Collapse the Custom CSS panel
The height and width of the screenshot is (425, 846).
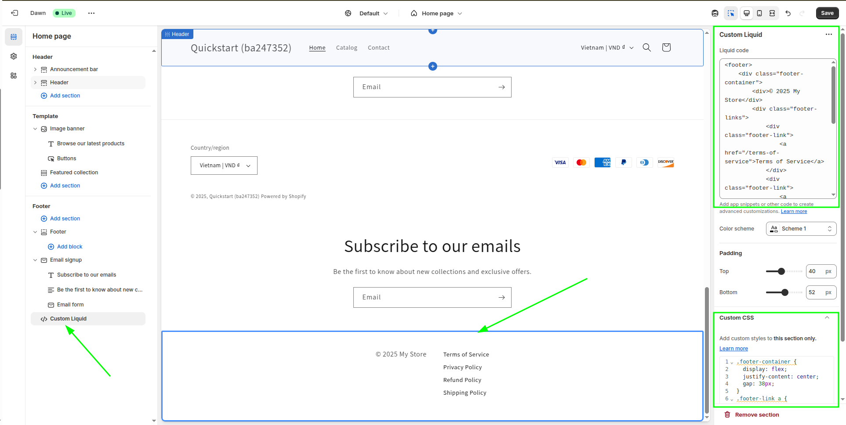827,318
